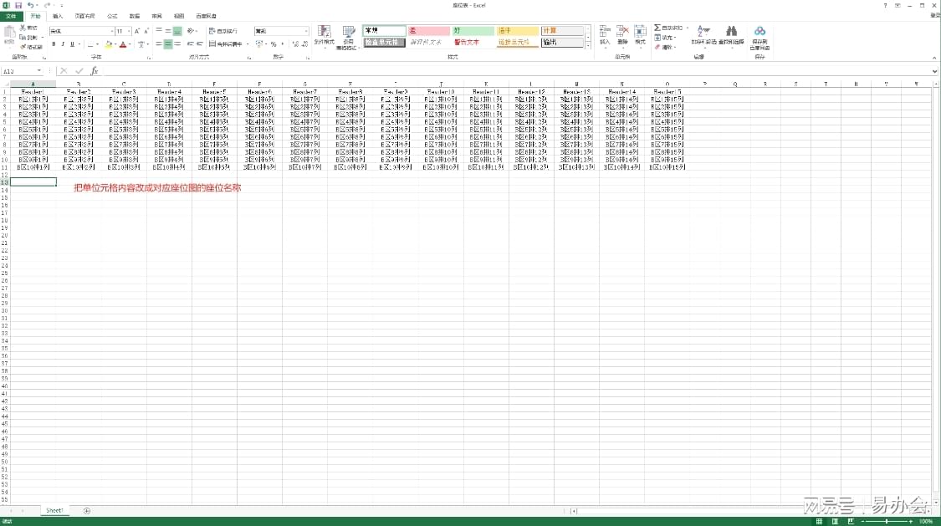Apply the green Good cell style

pyautogui.click(x=473, y=31)
